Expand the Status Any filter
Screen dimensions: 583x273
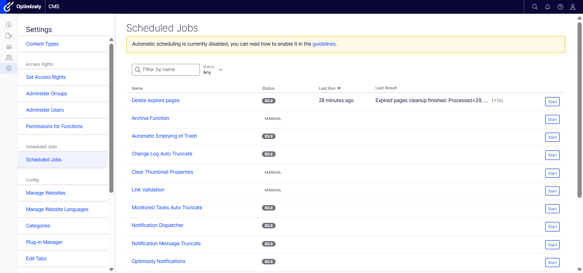(x=213, y=70)
